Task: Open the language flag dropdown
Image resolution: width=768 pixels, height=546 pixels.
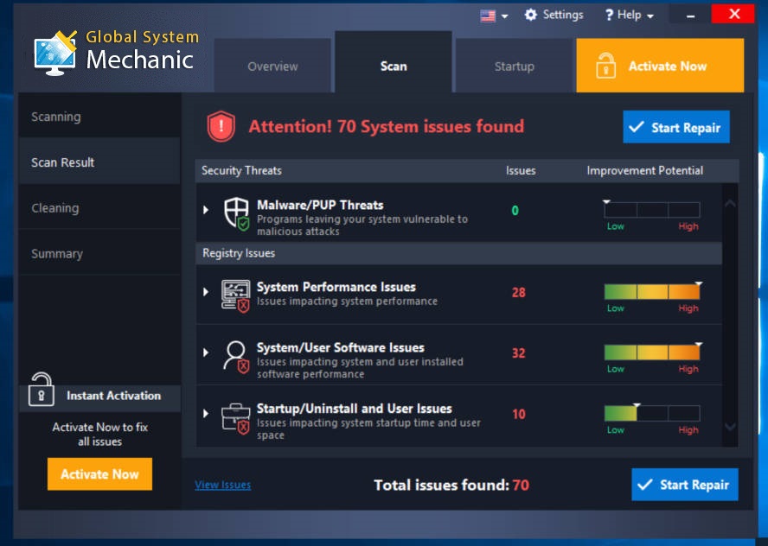Action: [x=494, y=16]
